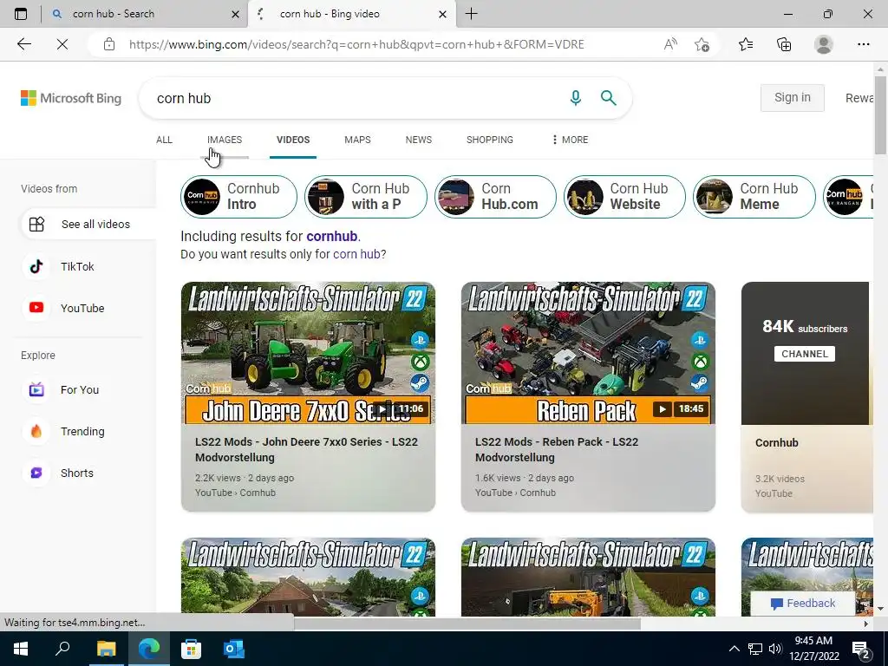This screenshot has height=666, width=888.
Task: Open the tab actions menu icon
Action: pyautogui.click(x=21, y=14)
